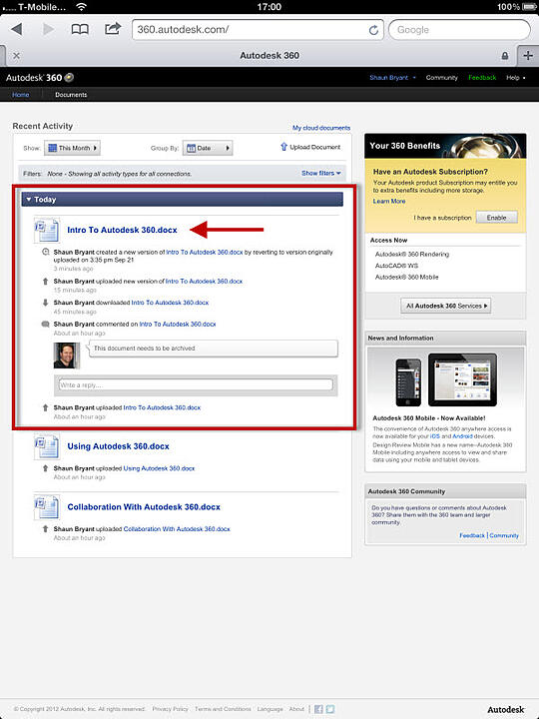The width and height of the screenshot is (539, 719).
Task: Collapse the Today section header
Action: click(182, 200)
